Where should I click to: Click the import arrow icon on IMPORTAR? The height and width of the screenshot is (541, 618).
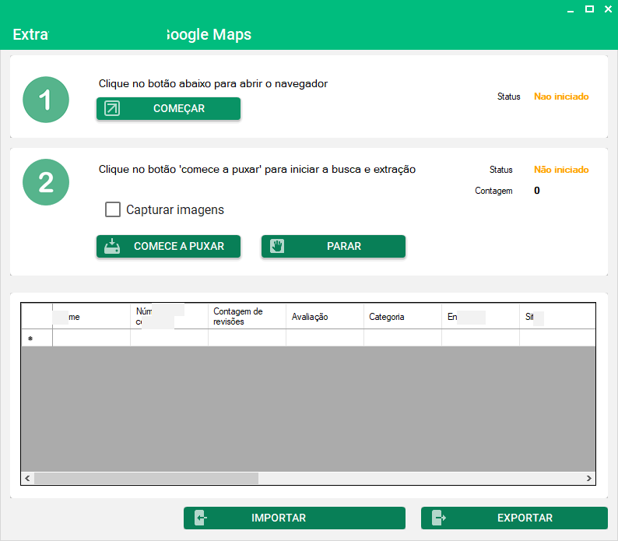[200, 518]
